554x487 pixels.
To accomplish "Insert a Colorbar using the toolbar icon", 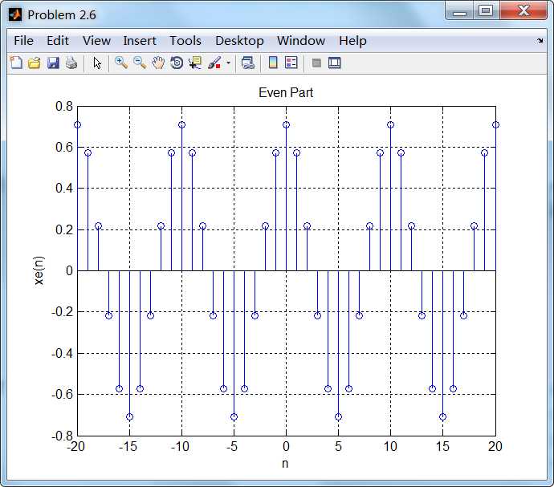I will point(273,63).
